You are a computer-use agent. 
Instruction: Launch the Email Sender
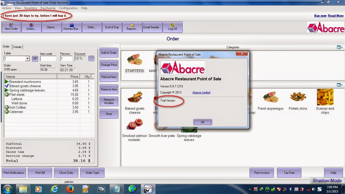click(152, 27)
